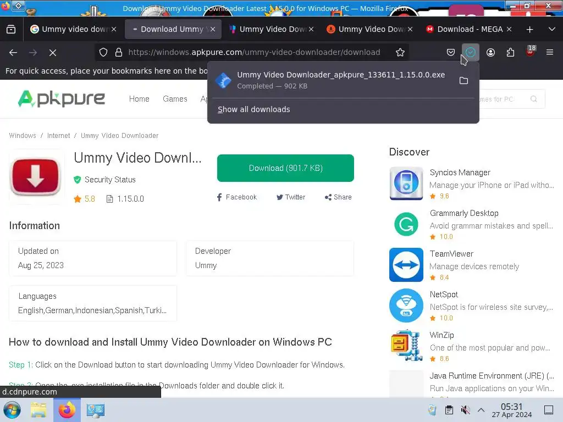Click the Languages info card
Image resolution: width=563 pixels, height=422 pixels.
(93, 303)
